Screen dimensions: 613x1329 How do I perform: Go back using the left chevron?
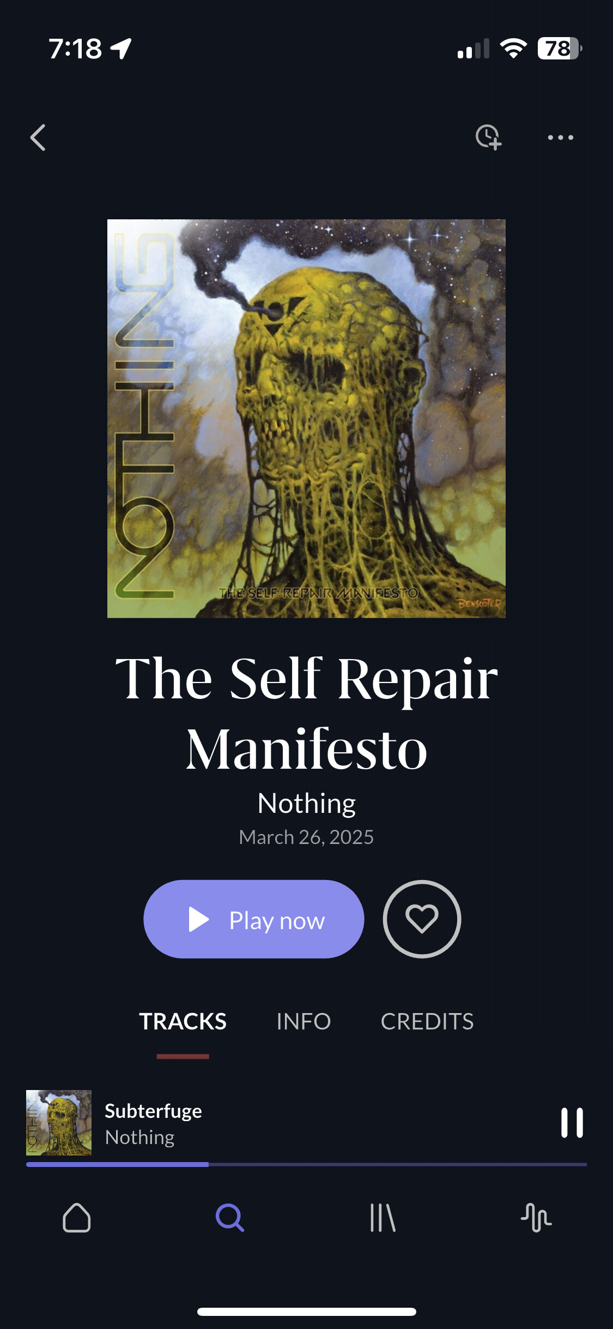(38, 137)
